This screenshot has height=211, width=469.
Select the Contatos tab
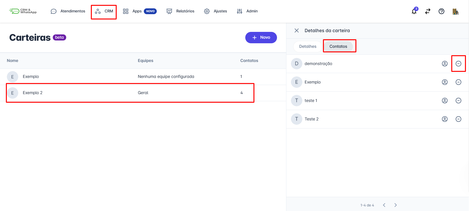point(338,47)
